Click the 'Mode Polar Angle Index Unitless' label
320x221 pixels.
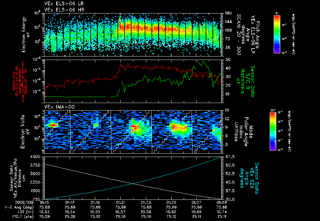243,132
